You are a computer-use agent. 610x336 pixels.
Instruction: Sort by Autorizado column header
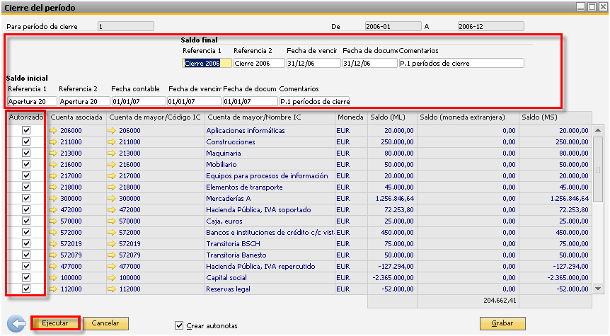pyautogui.click(x=26, y=117)
